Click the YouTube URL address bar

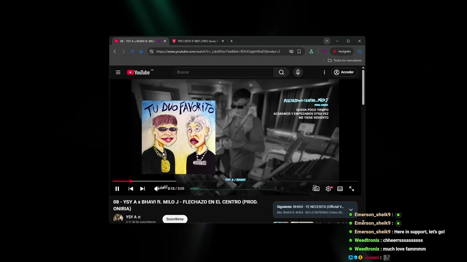point(218,51)
